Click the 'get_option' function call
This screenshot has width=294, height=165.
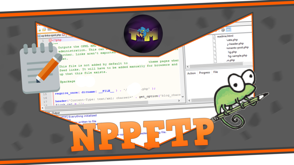point(149,97)
